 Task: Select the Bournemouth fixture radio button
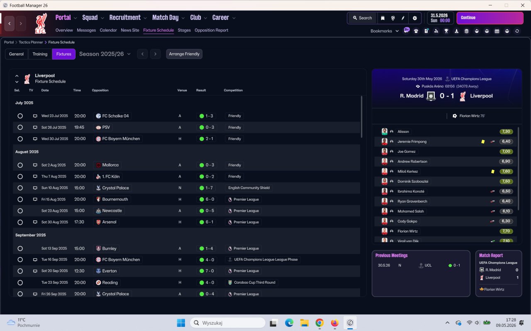point(20,199)
